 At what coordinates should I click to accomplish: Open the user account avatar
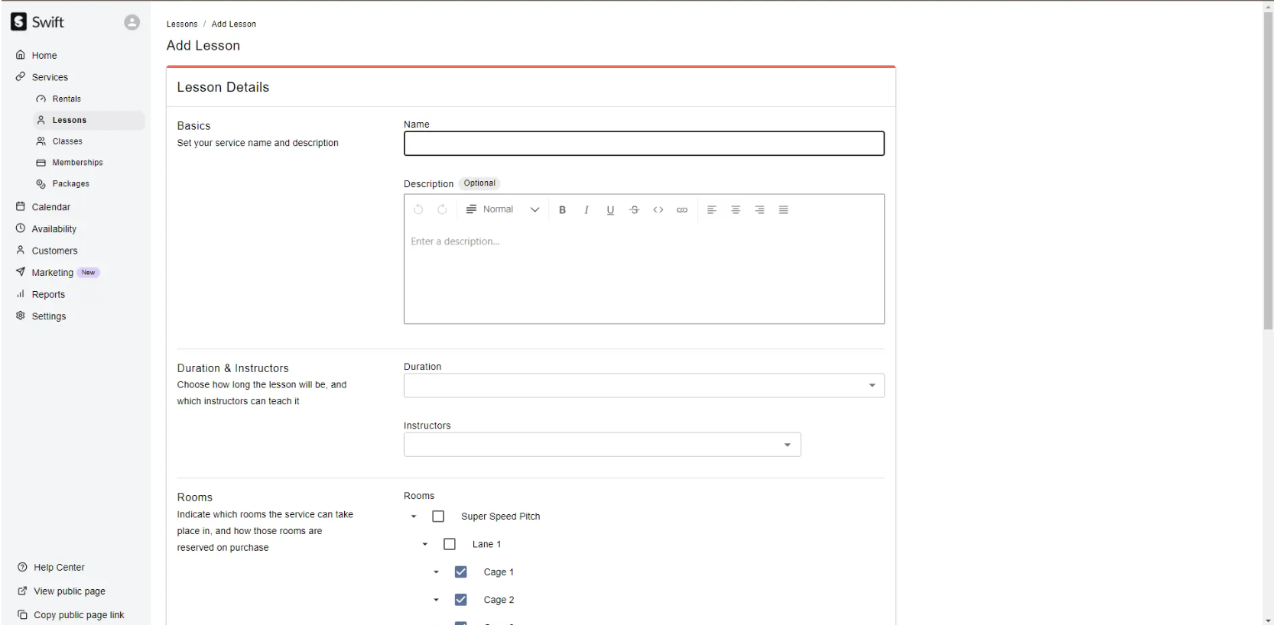click(132, 22)
